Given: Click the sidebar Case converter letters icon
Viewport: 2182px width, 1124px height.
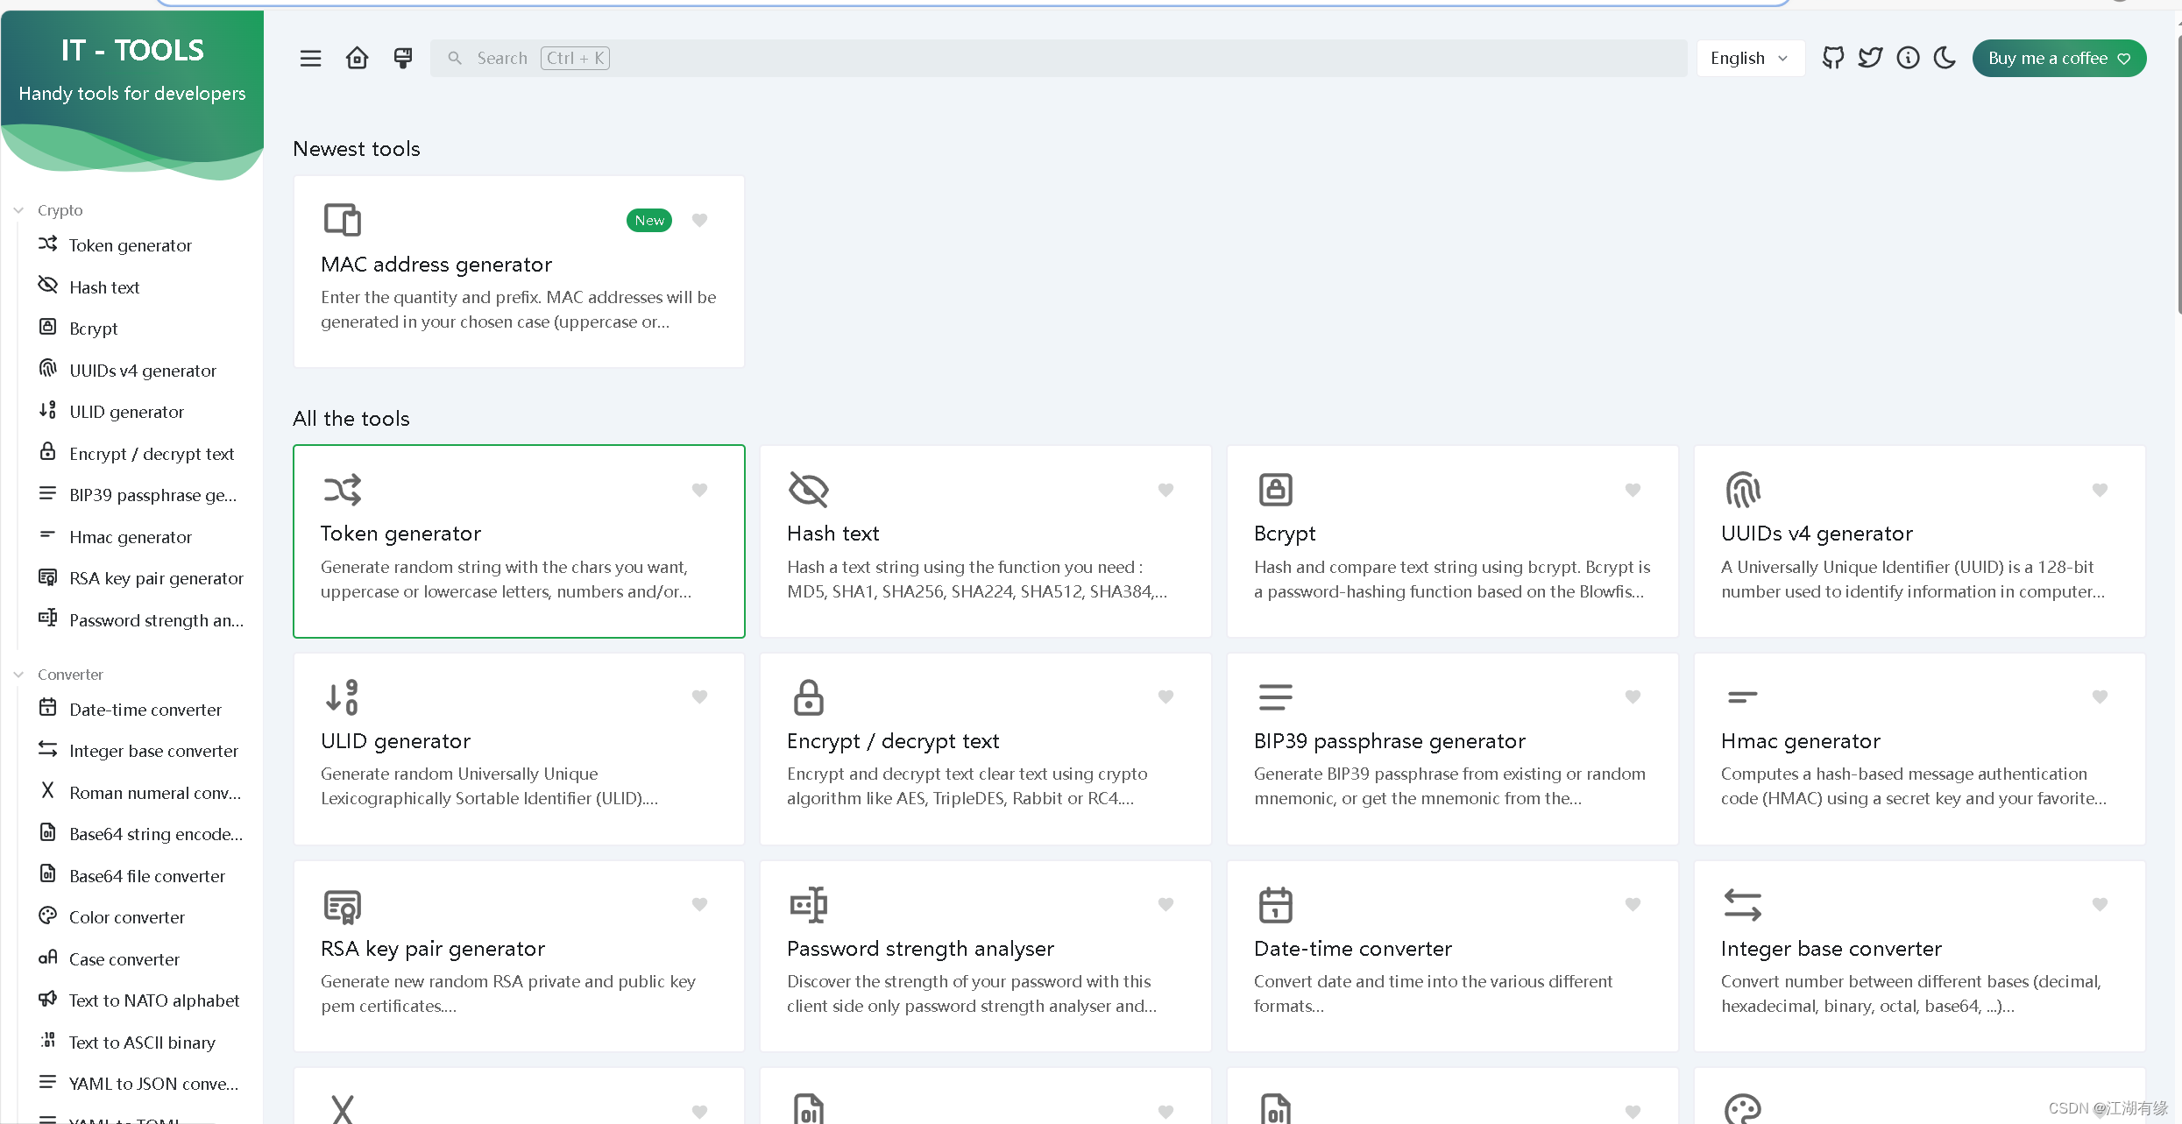Looking at the screenshot, I should coord(47,958).
